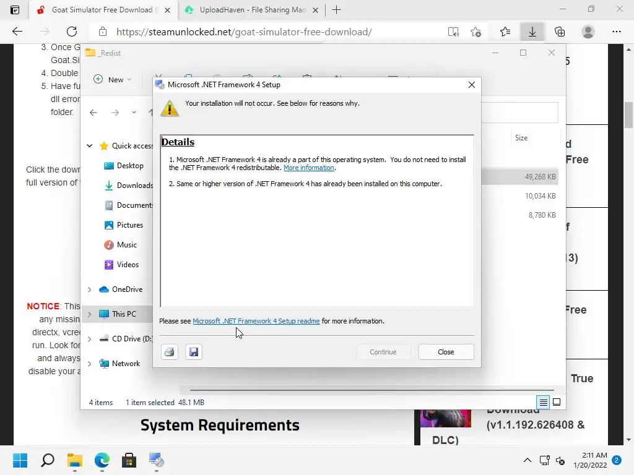Close the .NET Framework Setup dialog
Screen dimensions: 634x475
coord(446,352)
